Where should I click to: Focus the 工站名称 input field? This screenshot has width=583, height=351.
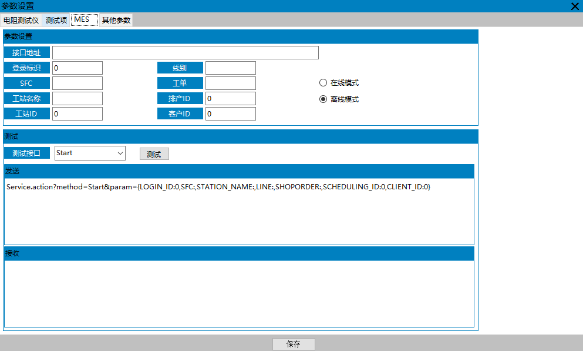[77, 98]
